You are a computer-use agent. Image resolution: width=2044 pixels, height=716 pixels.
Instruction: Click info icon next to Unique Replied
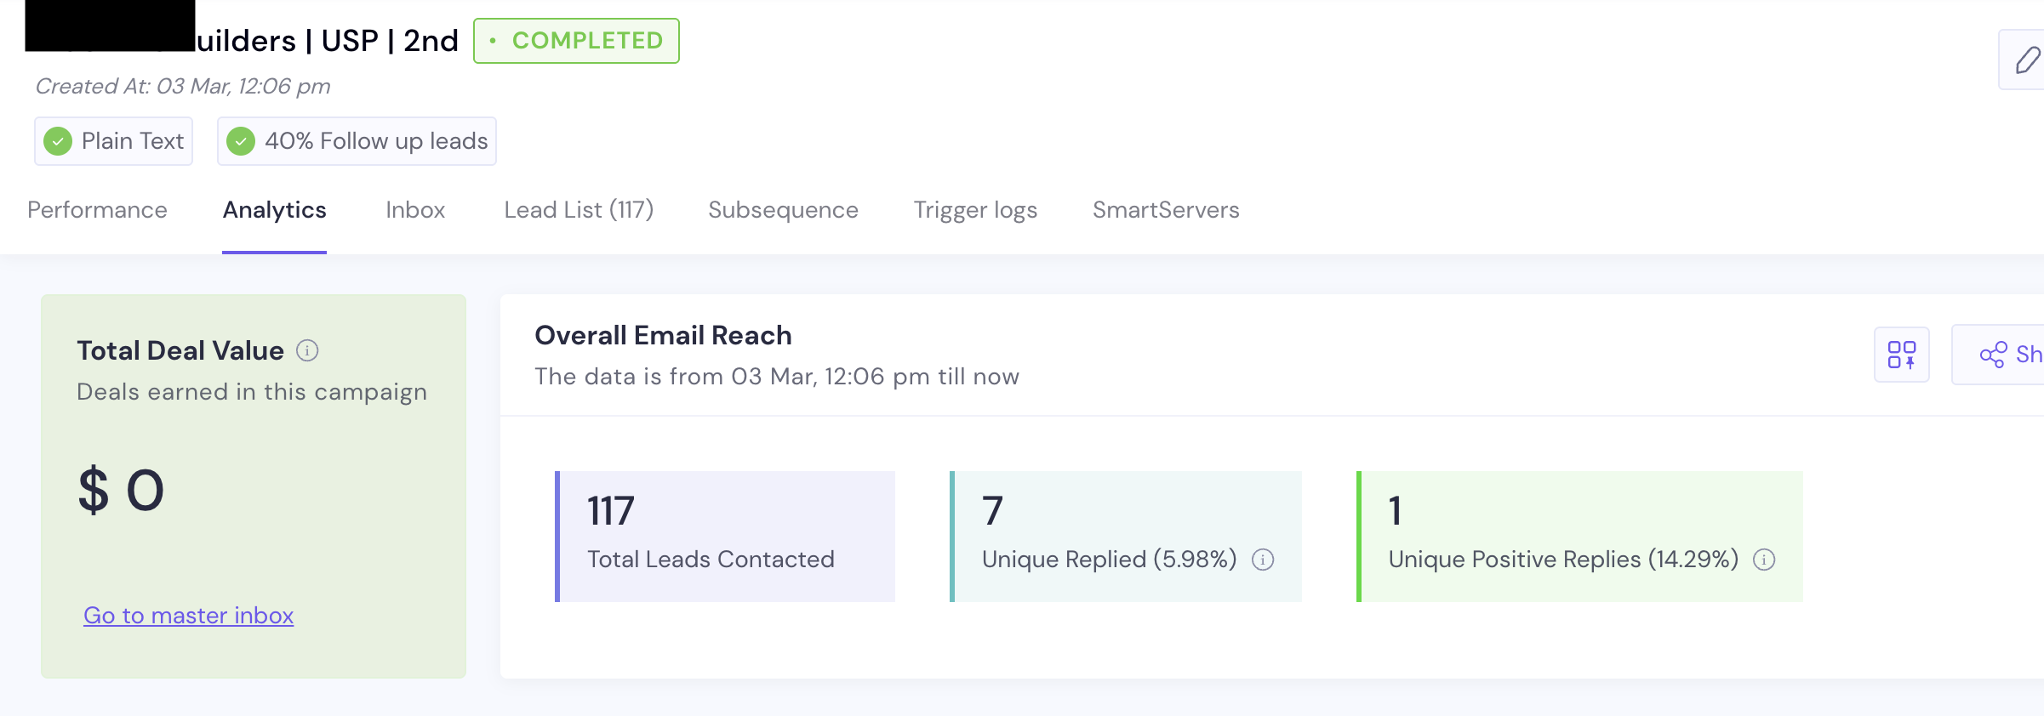click(1263, 560)
